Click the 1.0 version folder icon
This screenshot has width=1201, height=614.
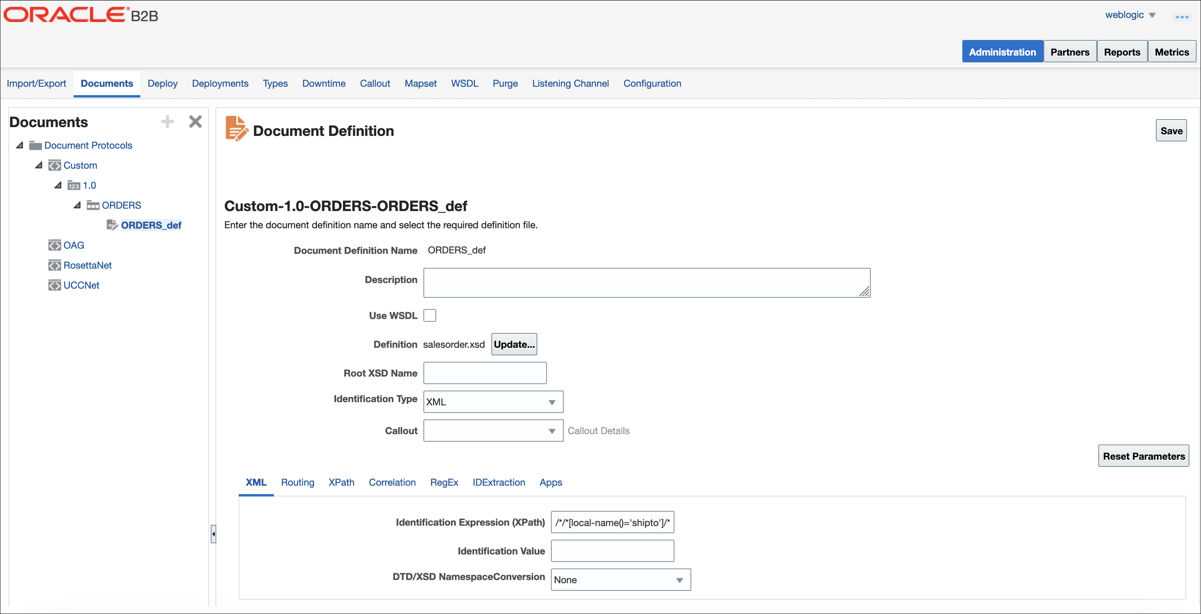click(74, 185)
